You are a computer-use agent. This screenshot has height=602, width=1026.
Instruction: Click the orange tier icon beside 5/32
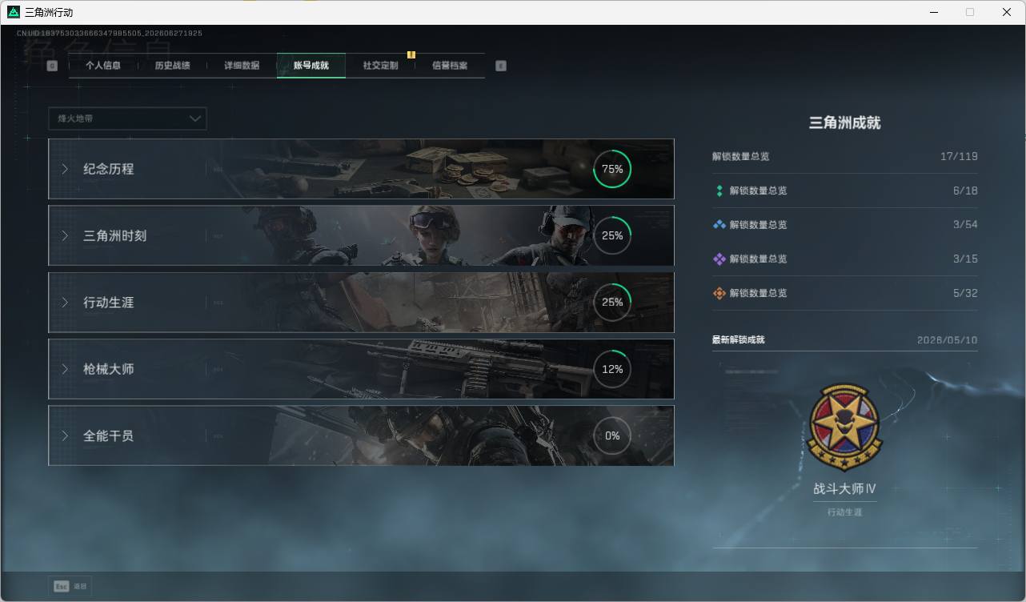[x=719, y=293]
